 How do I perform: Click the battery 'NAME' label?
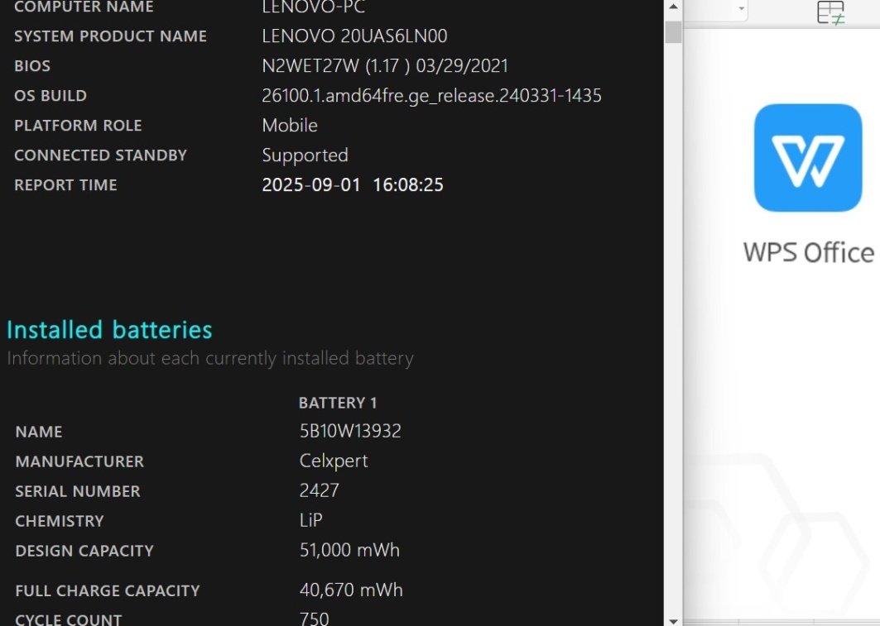[x=39, y=432]
